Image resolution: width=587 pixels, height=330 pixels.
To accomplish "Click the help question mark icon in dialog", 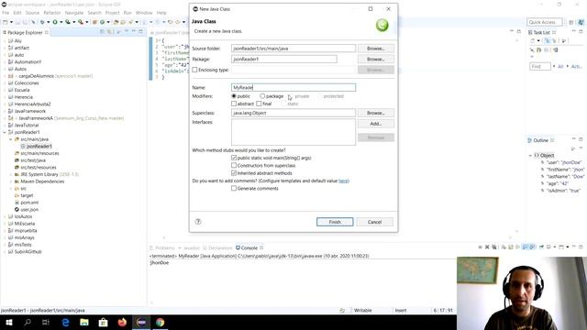I will coord(198,222).
